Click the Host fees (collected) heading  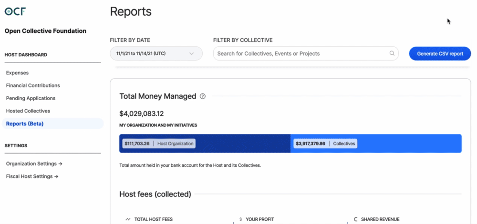point(155,194)
